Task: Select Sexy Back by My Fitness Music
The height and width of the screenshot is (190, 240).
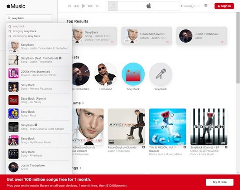Action: coord(39,140)
